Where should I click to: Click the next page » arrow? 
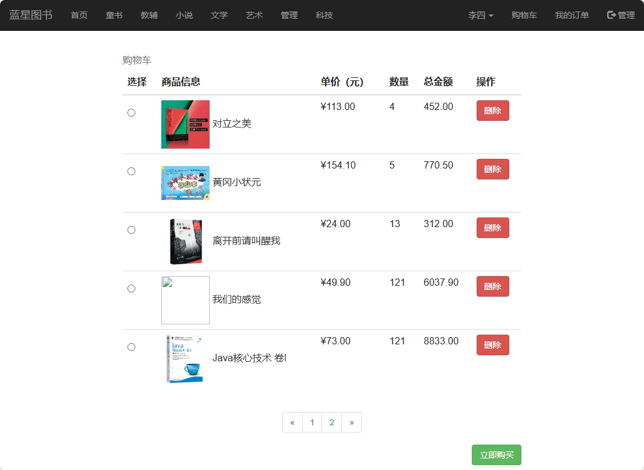pyautogui.click(x=352, y=422)
